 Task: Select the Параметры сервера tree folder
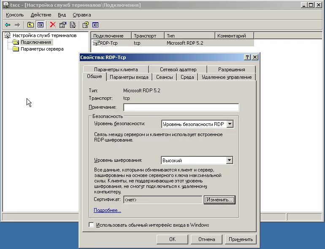tap(42, 49)
